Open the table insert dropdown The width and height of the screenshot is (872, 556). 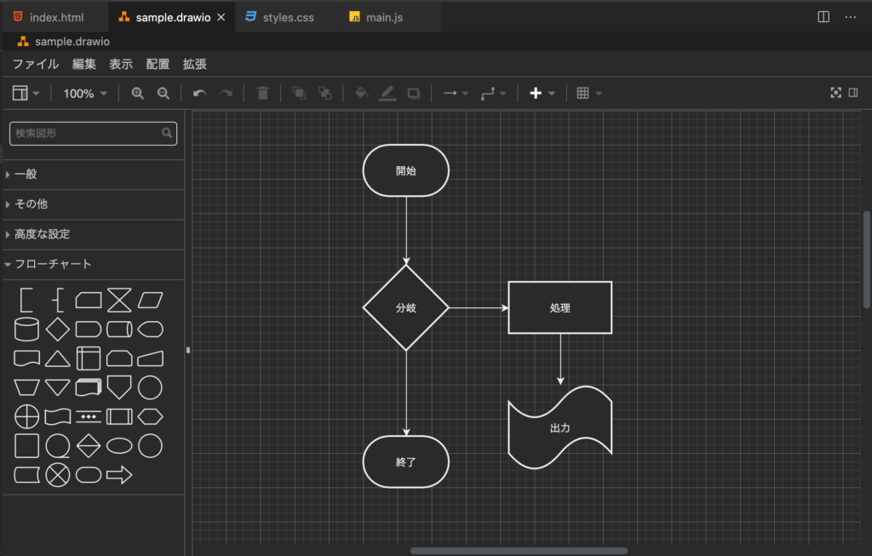(x=589, y=94)
